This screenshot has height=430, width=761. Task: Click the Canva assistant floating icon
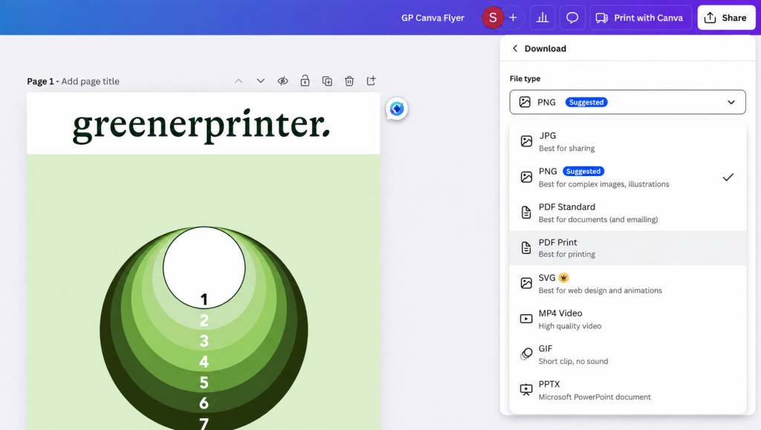pyautogui.click(x=397, y=108)
